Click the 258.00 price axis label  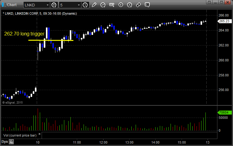pos(224,75)
